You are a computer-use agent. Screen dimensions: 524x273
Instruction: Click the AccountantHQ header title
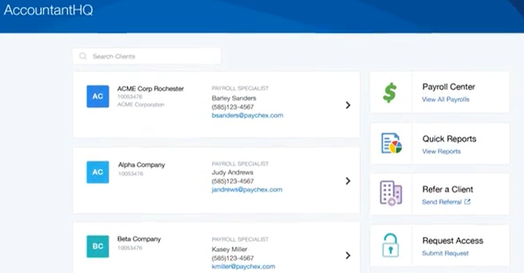[49, 10]
